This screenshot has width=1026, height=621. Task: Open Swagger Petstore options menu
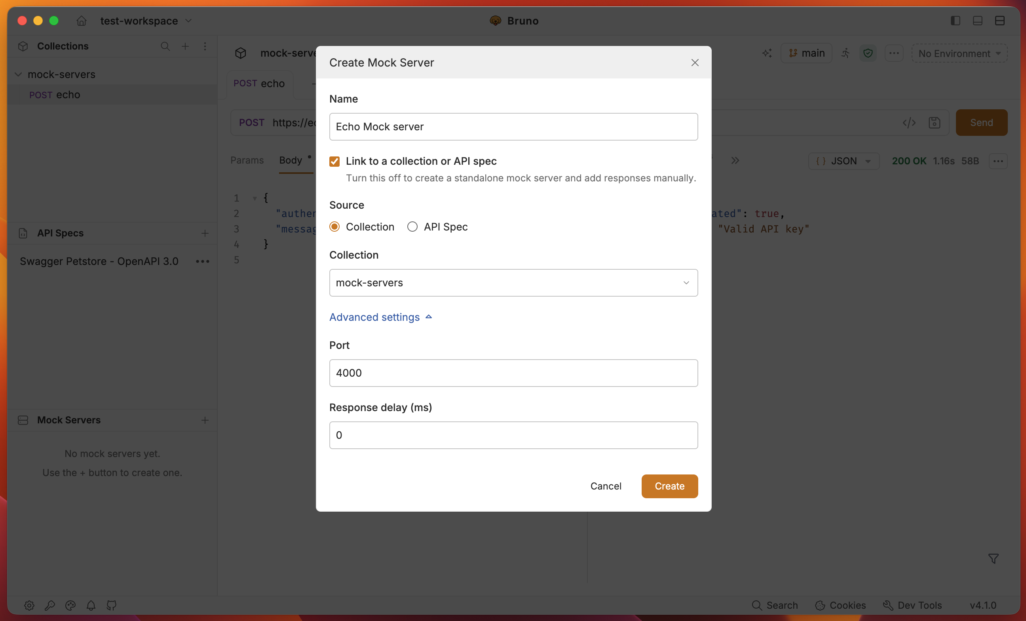click(x=203, y=261)
